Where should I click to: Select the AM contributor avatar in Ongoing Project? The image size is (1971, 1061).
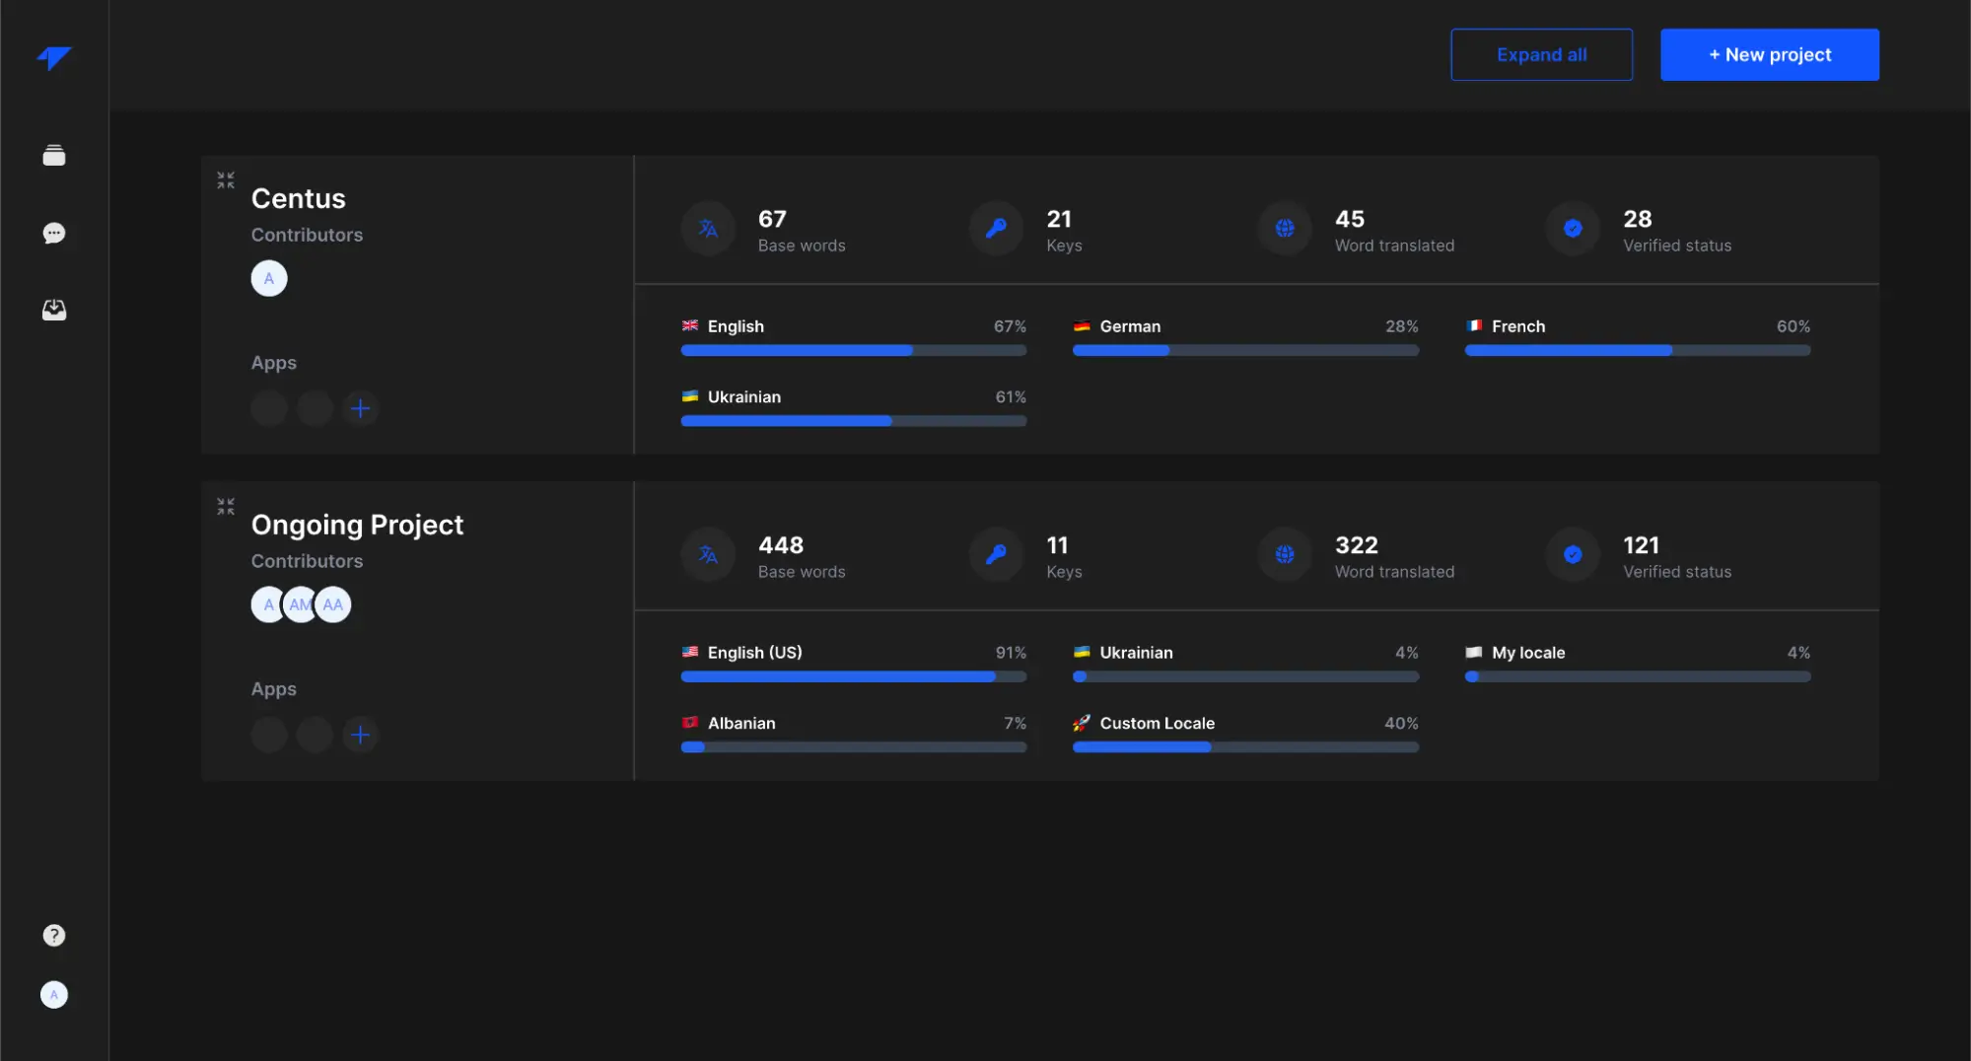(x=300, y=604)
